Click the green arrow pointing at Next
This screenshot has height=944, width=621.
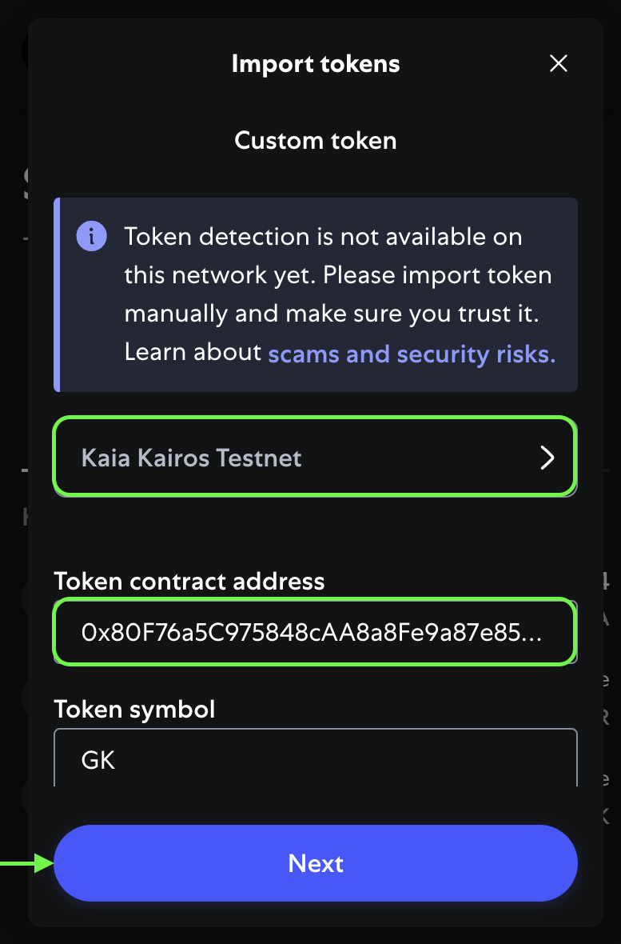point(26,863)
